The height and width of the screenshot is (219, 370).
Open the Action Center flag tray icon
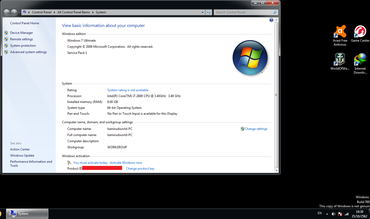click(x=340, y=214)
